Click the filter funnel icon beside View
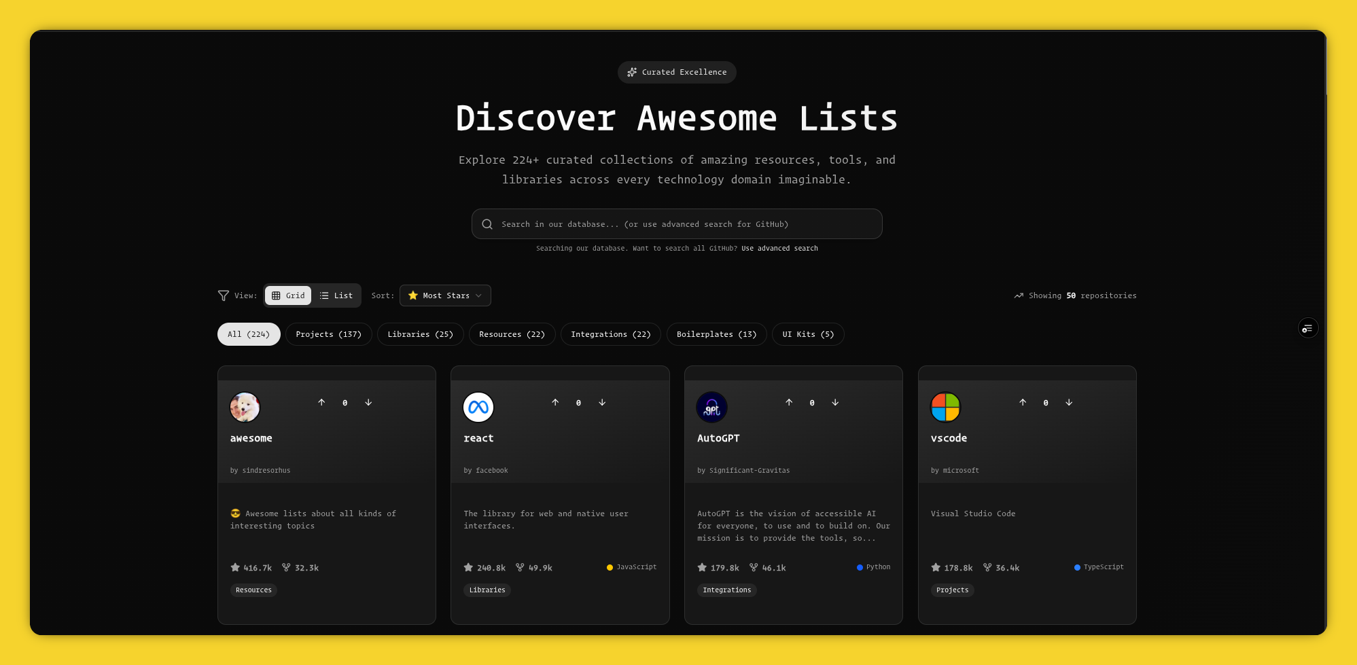The width and height of the screenshot is (1357, 665). (223, 295)
